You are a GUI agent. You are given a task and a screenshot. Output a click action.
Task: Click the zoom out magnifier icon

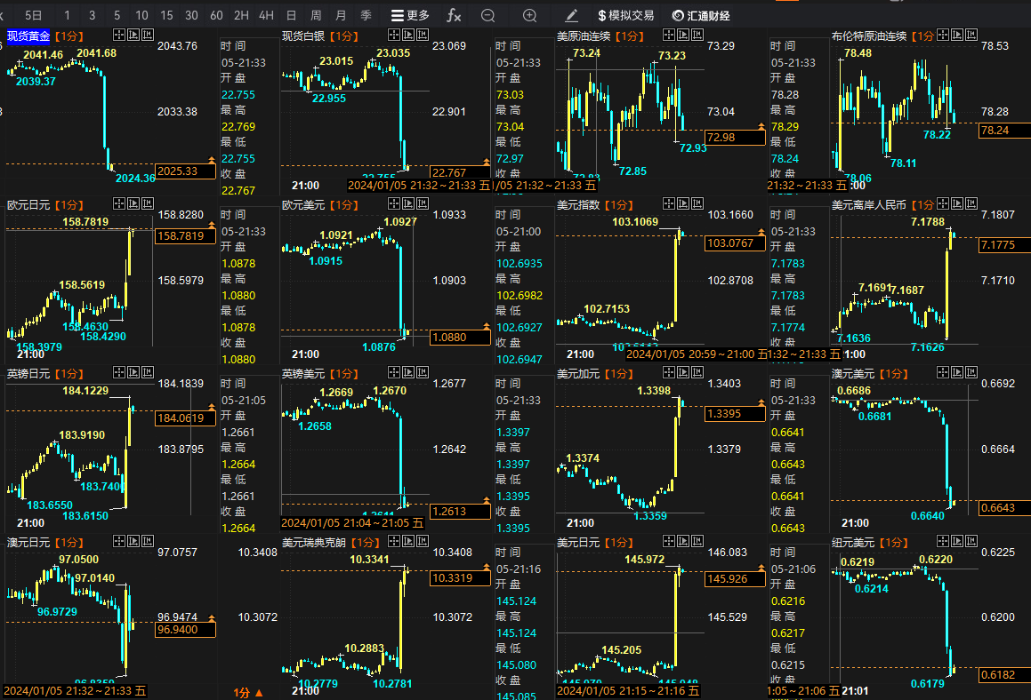pyautogui.click(x=487, y=15)
